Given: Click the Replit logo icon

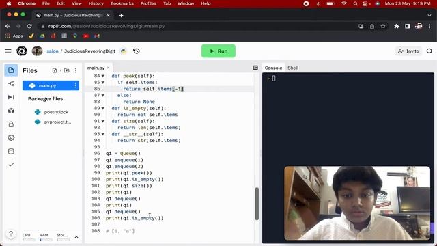Looking at the screenshot, I should (x=22, y=51).
